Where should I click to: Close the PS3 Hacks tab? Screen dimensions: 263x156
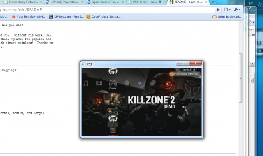pyautogui.click(x=164, y=2)
